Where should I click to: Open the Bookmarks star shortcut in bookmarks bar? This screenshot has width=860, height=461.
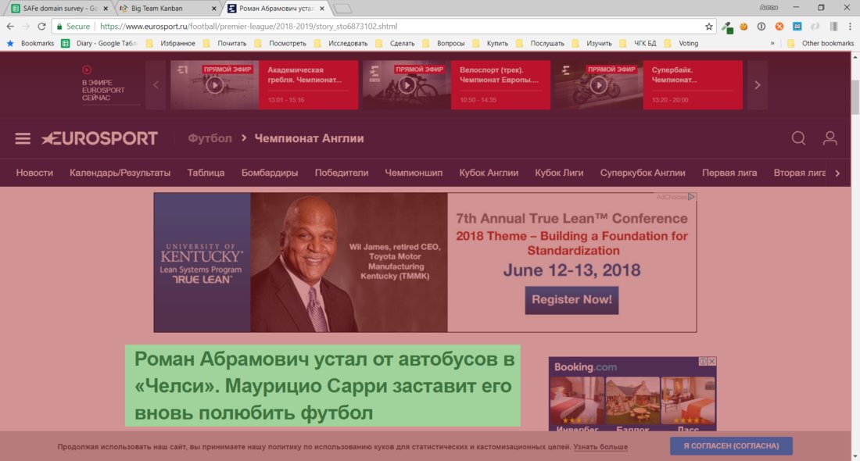tap(30, 43)
